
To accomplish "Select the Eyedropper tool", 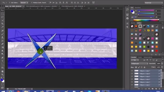I will click(2, 27).
